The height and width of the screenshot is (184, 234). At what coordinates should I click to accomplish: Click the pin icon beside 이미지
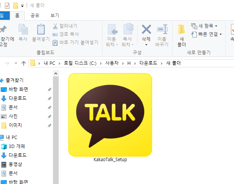click(50, 126)
